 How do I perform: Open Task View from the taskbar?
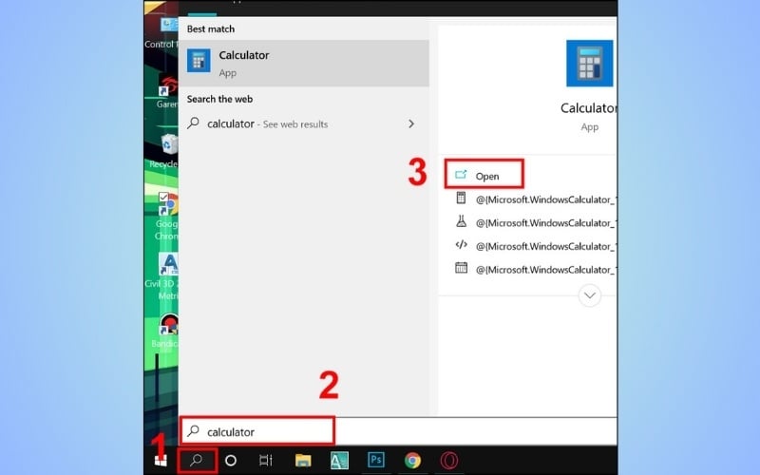[266, 460]
